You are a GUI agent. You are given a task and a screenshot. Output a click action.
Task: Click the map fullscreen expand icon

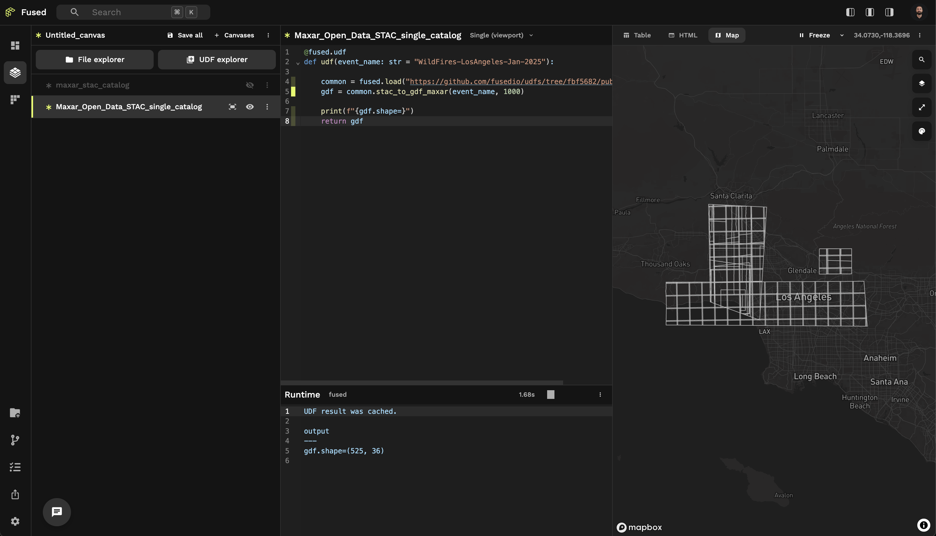(921, 107)
